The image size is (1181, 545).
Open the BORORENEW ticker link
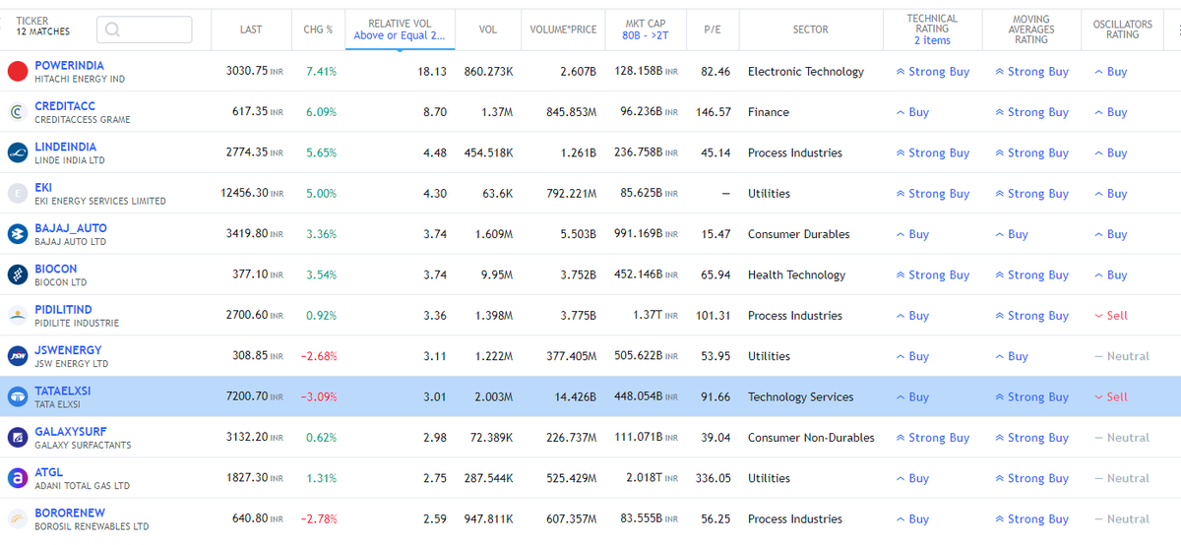click(x=70, y=513)
